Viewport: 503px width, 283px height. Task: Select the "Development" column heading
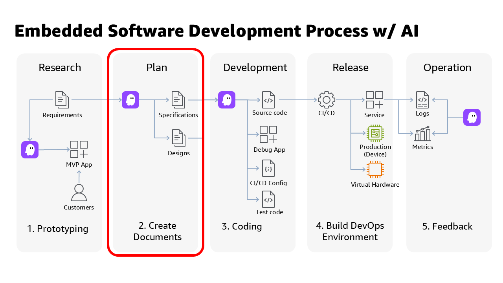[x=255, y=68]
